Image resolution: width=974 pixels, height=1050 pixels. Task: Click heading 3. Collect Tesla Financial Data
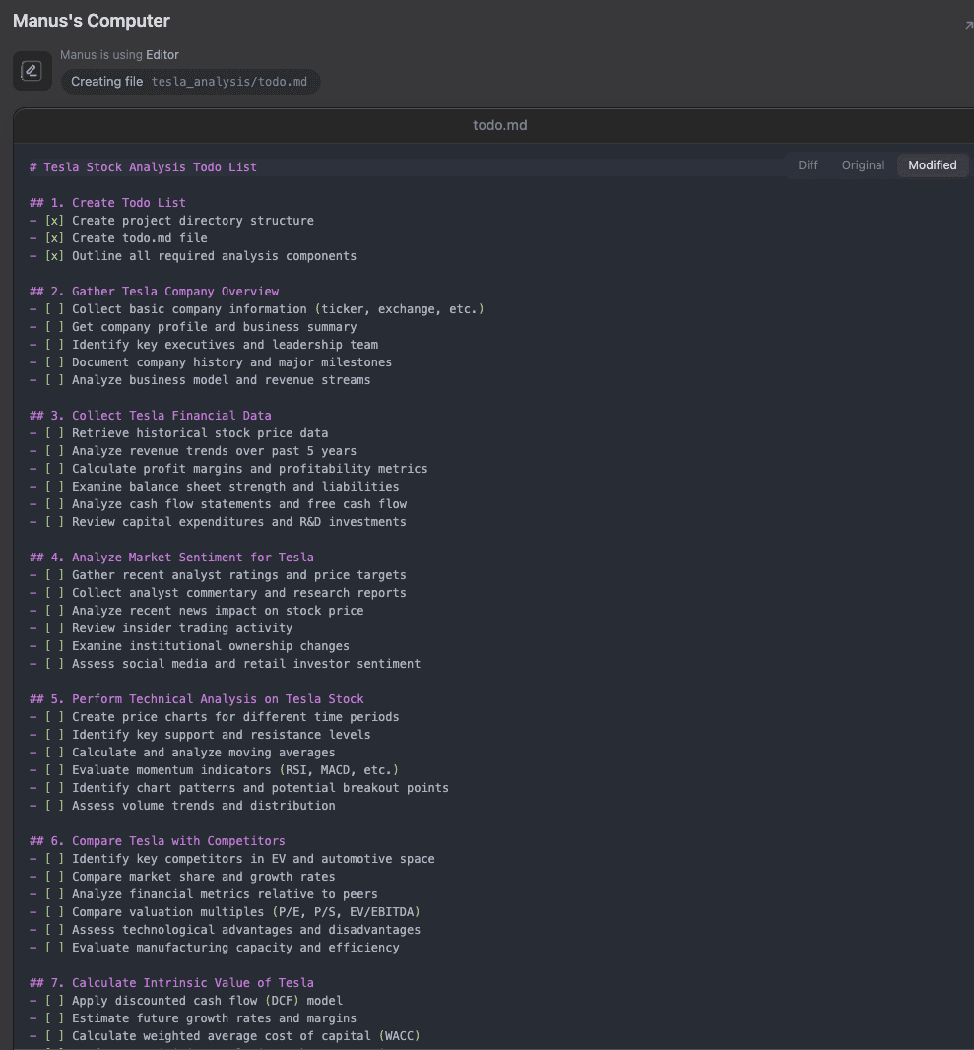(x=151, y=416)
